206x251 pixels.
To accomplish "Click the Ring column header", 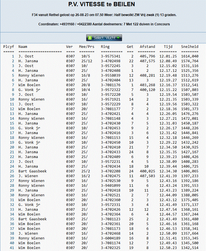I will [105, 47].
